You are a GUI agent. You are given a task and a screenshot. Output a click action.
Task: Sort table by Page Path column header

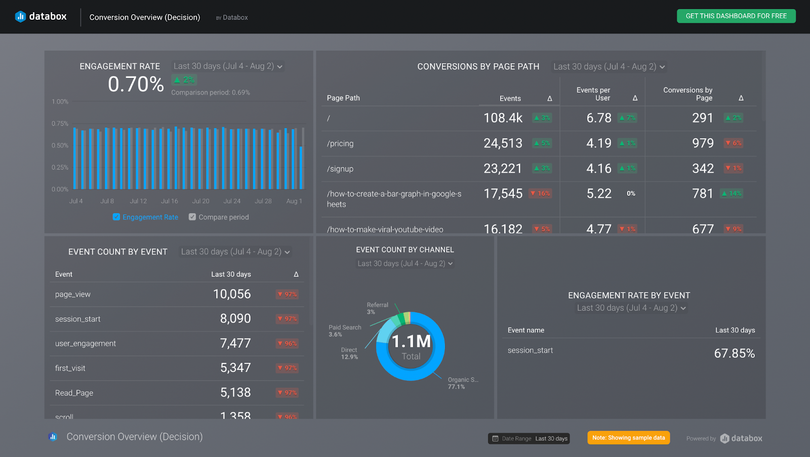343,98
